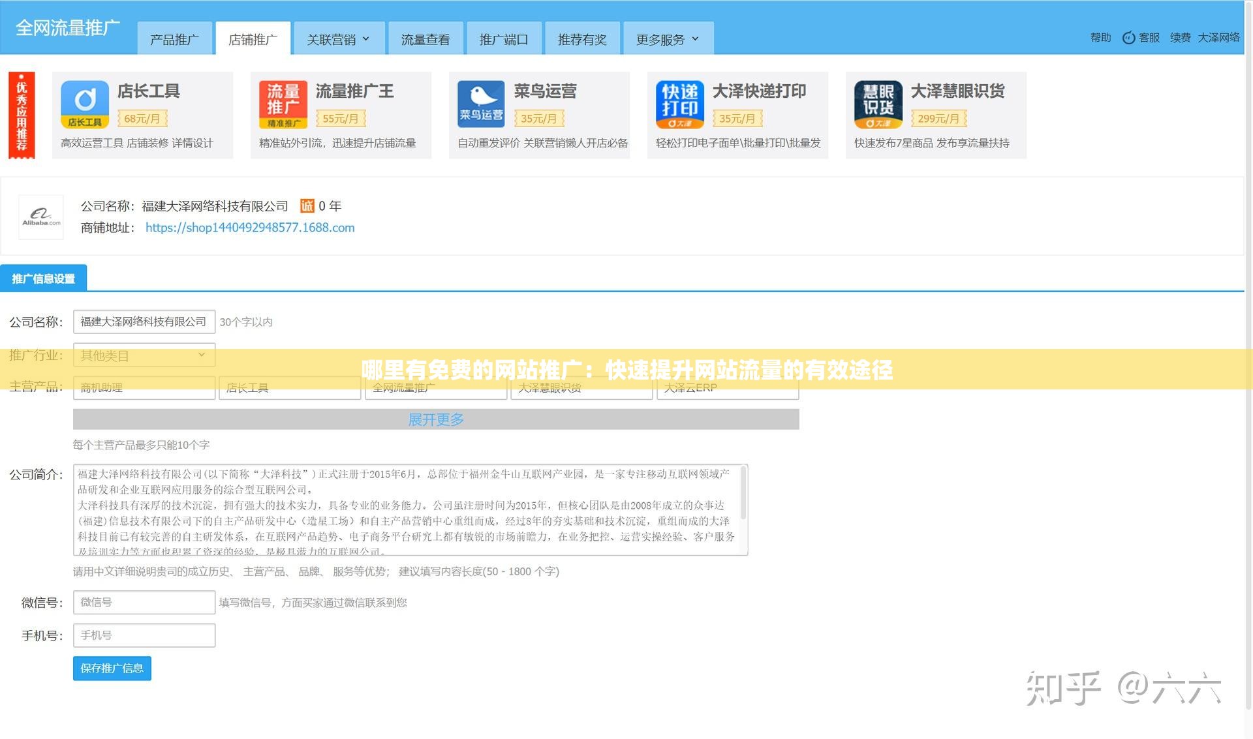This screenshot has height=739, width=1253.
Task: Open the 大泽网络 account link
Action: click(x=1218, y=38)
